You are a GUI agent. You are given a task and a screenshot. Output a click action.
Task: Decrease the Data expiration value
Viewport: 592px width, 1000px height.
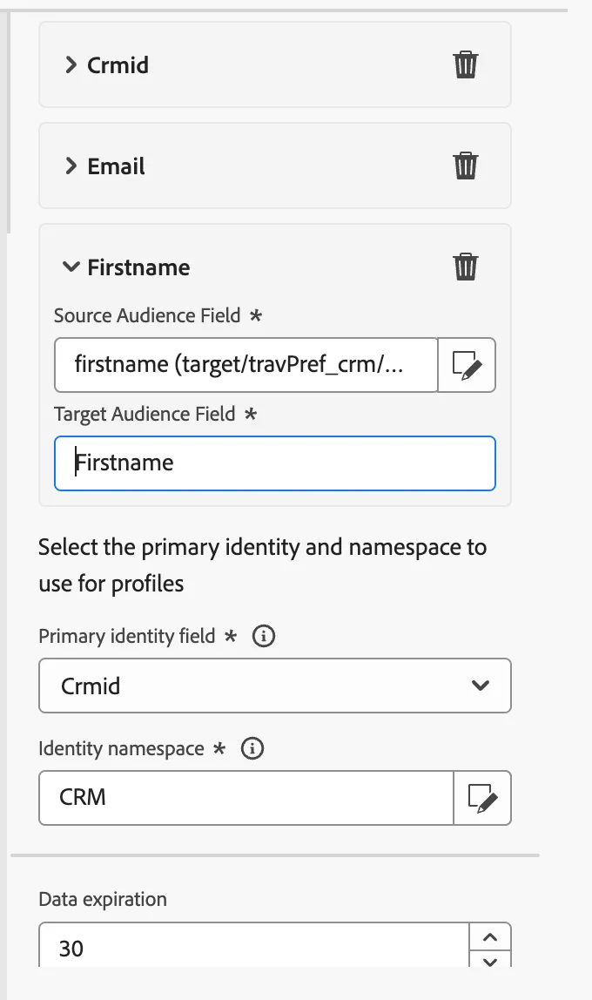490,960
